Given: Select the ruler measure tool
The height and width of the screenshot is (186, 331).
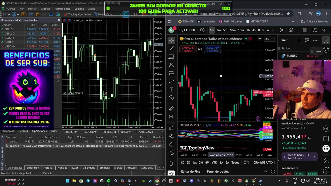Looking at the screenshot, I should coord(171,109).
